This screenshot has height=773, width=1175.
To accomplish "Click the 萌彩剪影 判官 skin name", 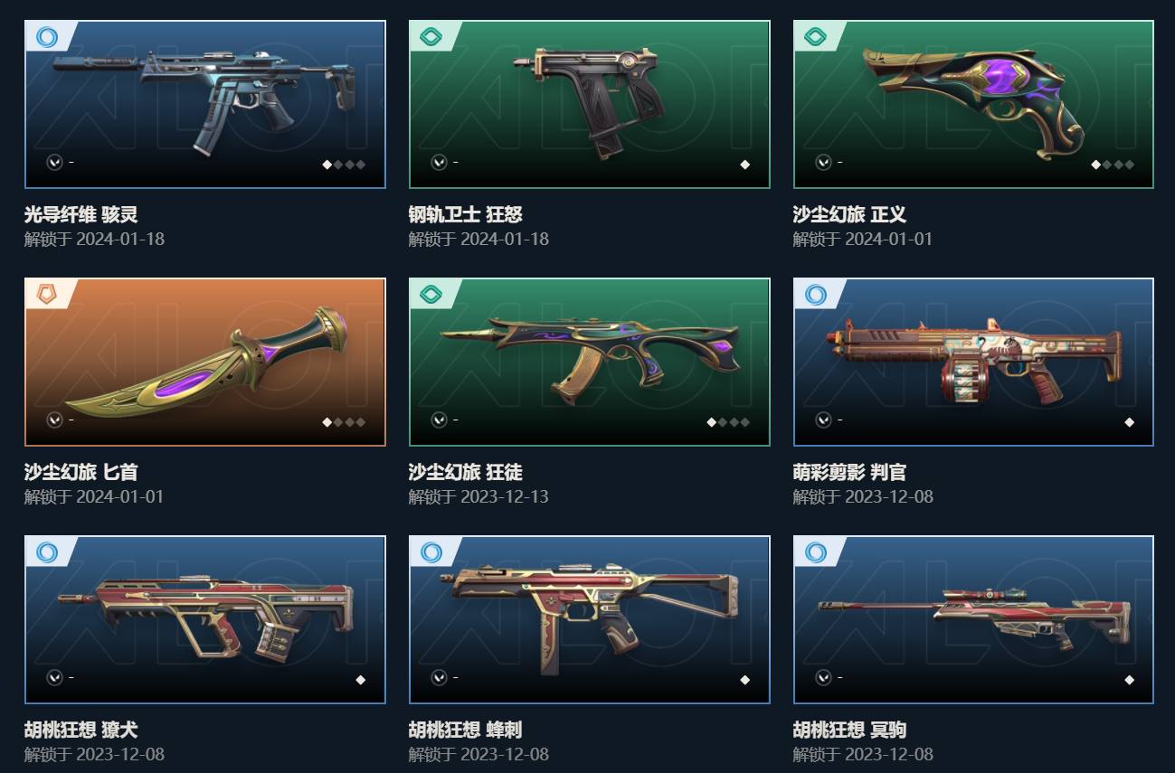I will click(x=849, y=473).
